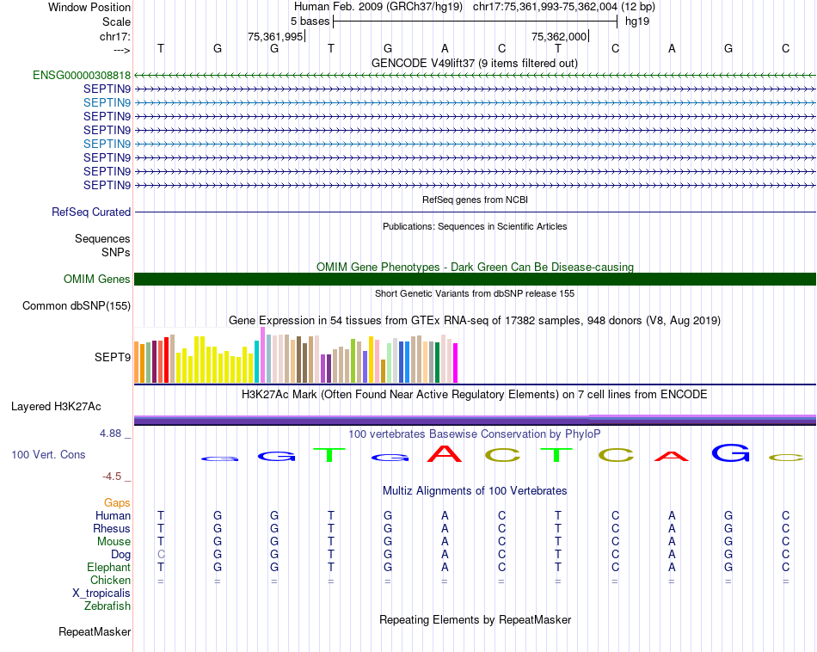Click the 5 bases scale bar label
Viewport: 817px width, 652px height.
coord(310,22)
